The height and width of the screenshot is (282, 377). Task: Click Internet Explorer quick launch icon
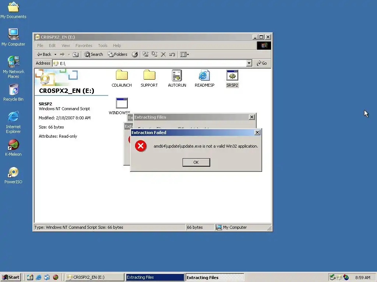point(38,277)
